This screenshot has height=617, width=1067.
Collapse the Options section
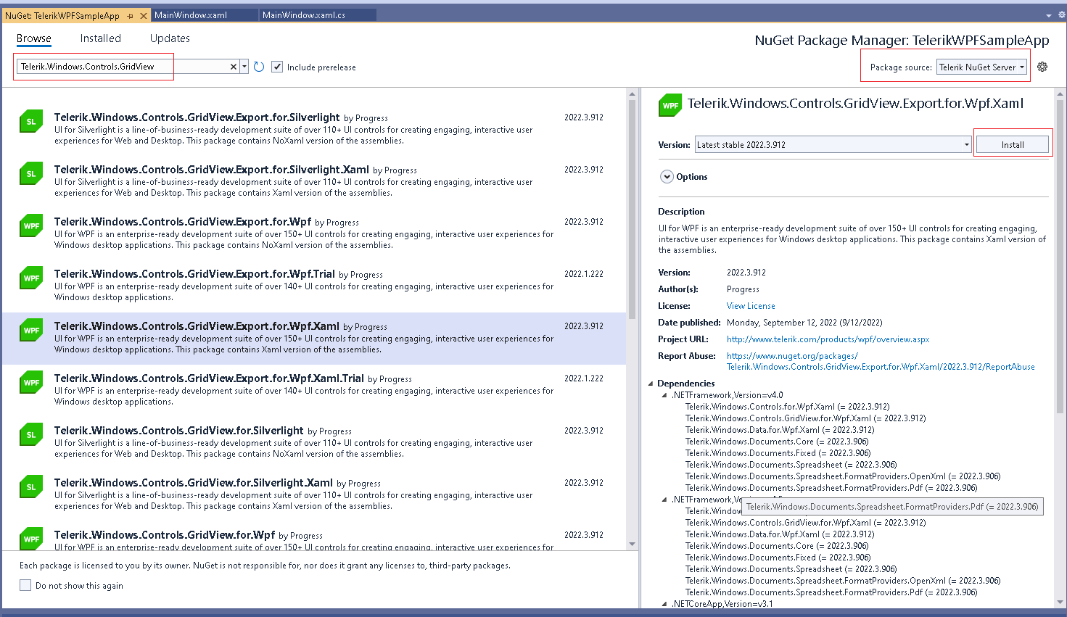(667, 176)
